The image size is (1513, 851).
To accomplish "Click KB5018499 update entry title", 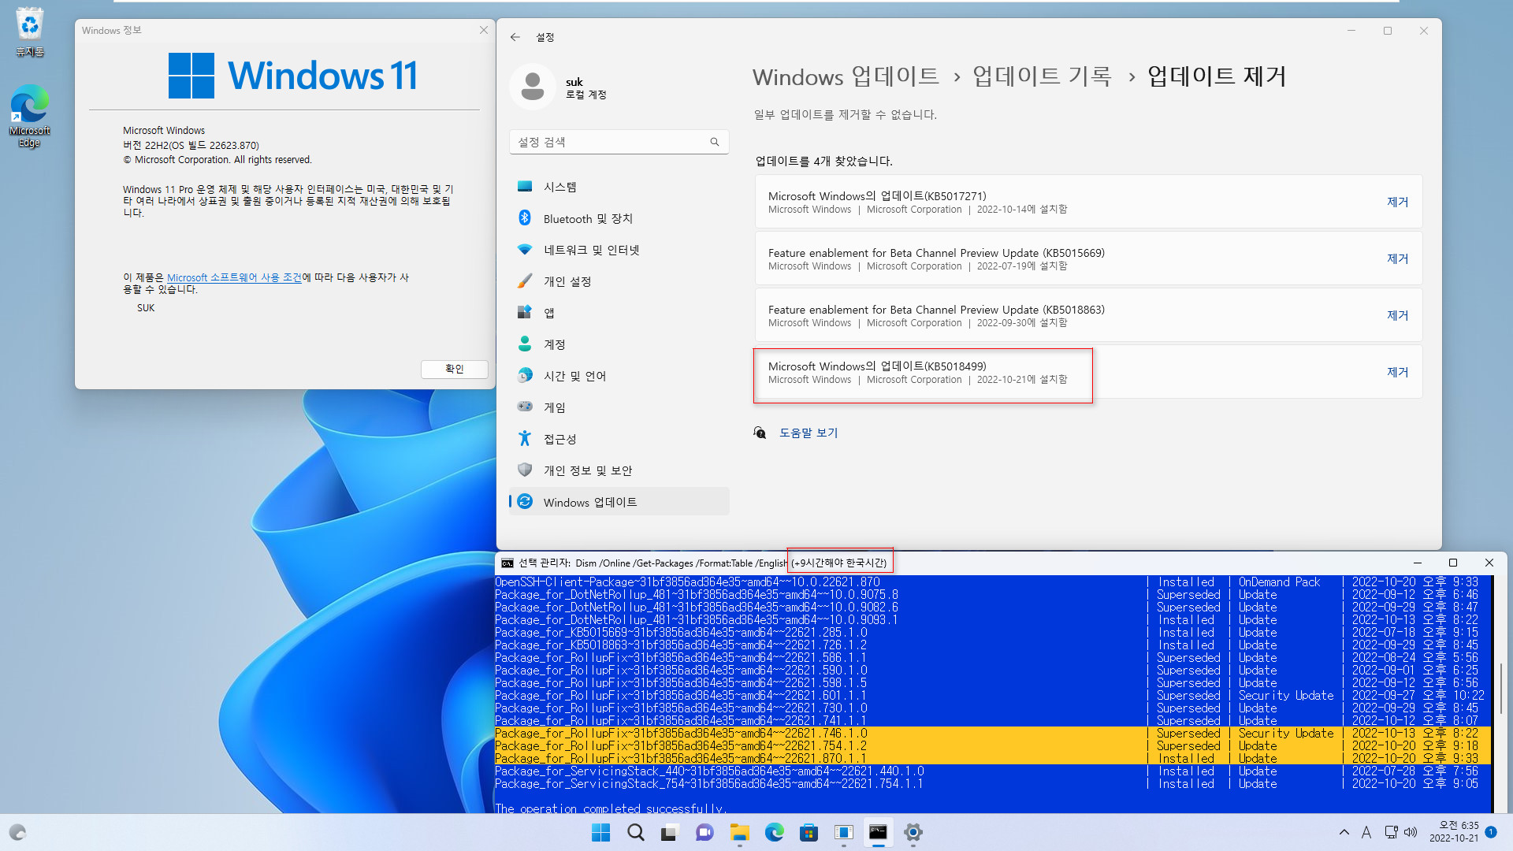I will (x=877, y=366).
